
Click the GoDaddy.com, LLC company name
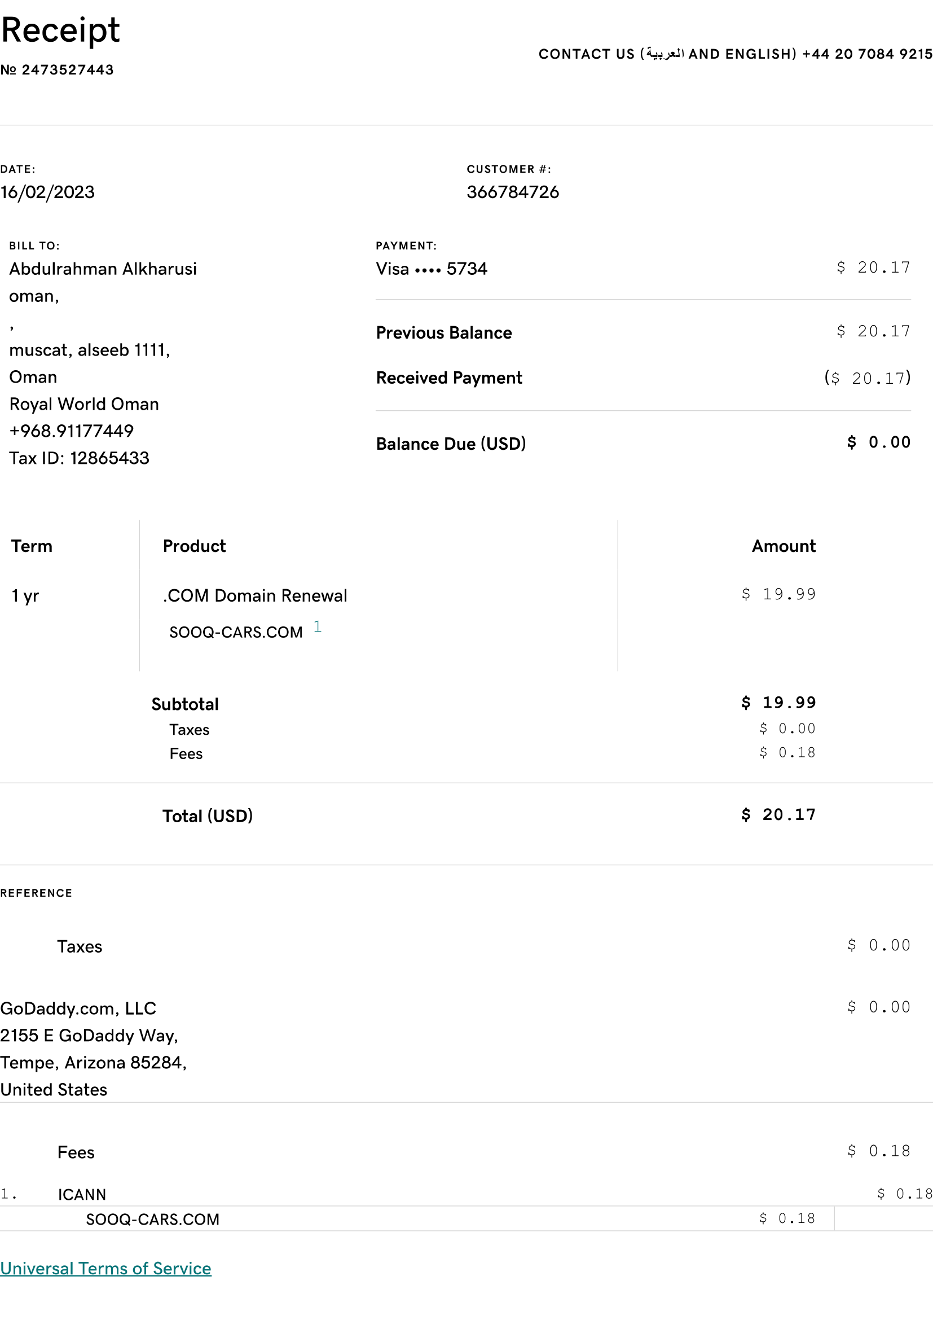pyautogui.click(x=78, y=1008)
